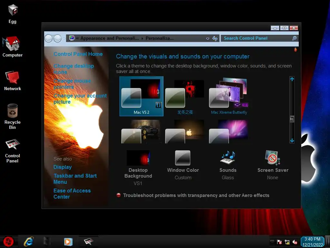Launch Internet Explorer from the taskbar
330x248 pixels.
[29, 242]
